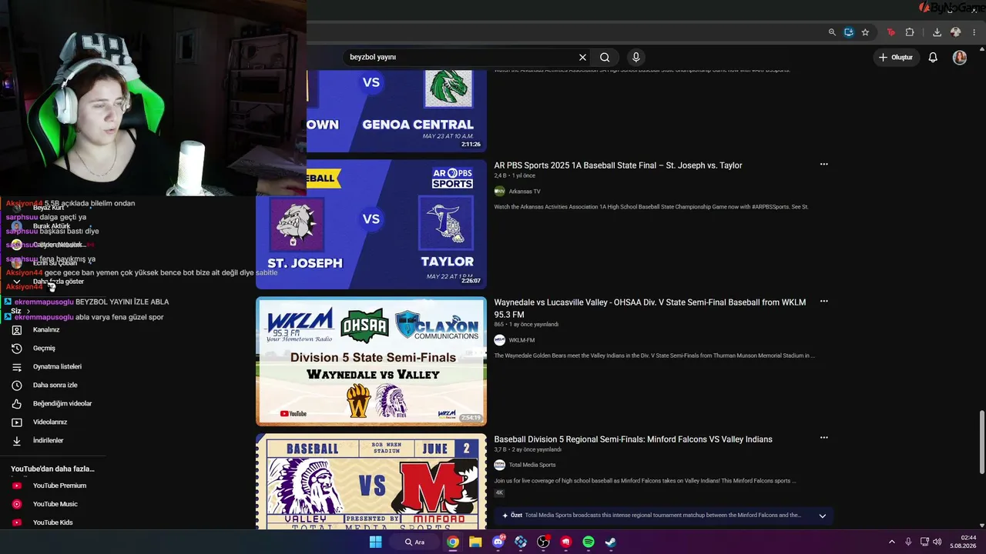Expand the Siz section chevron
This screenshot has height=554, width=986.
29,311
